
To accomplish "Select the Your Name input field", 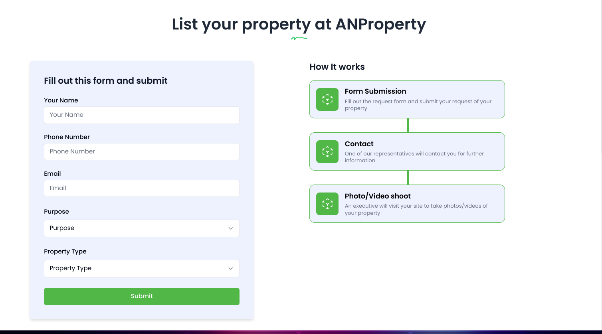I will coord(142,115).
